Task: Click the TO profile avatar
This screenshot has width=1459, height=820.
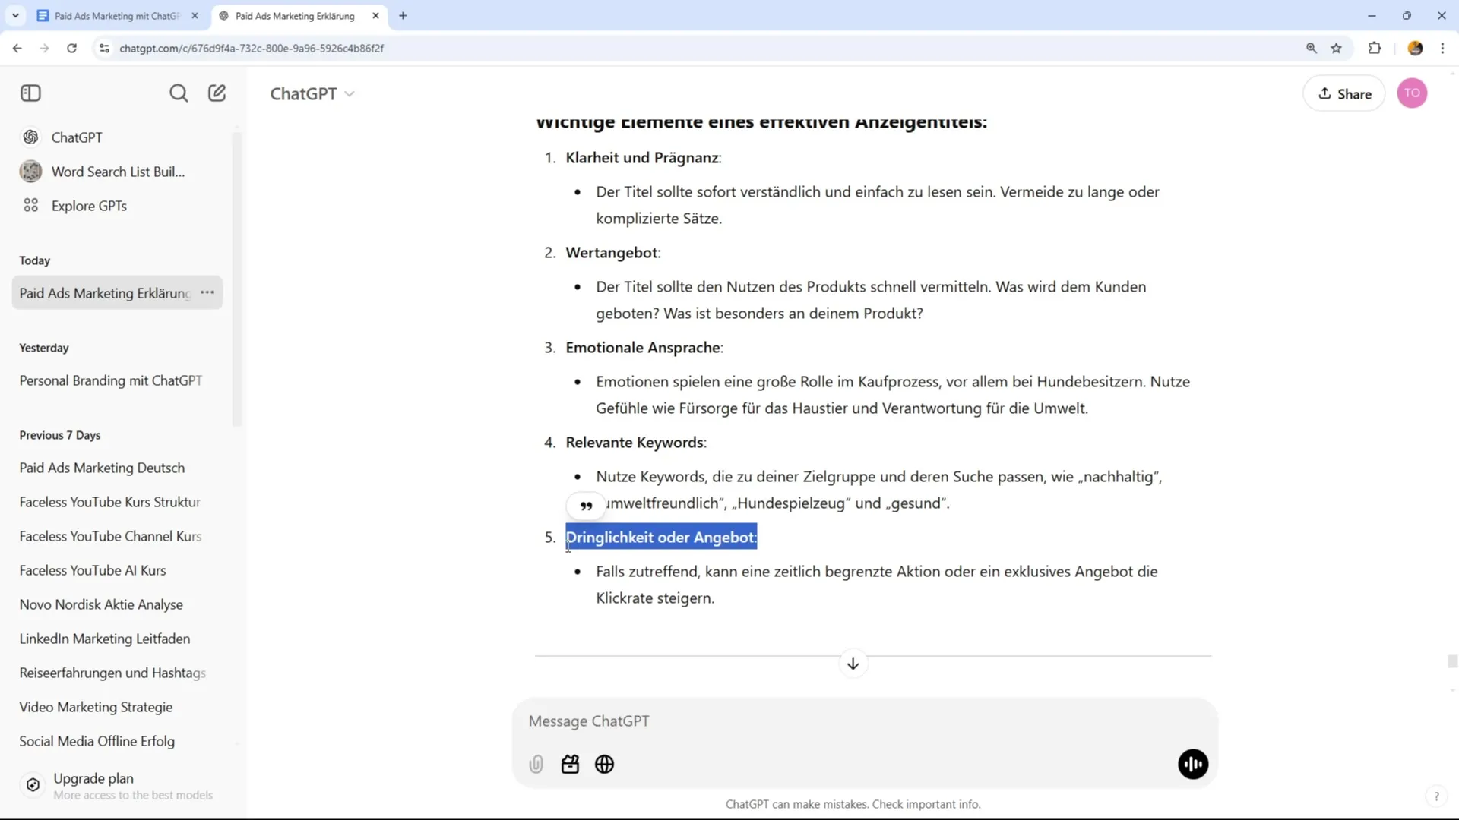Action: tap(1412, 93)
